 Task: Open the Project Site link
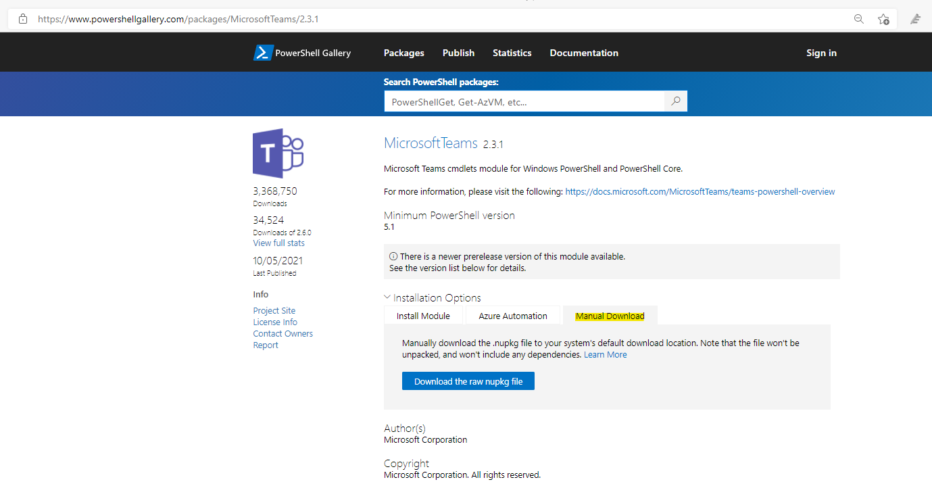[274, 310]
